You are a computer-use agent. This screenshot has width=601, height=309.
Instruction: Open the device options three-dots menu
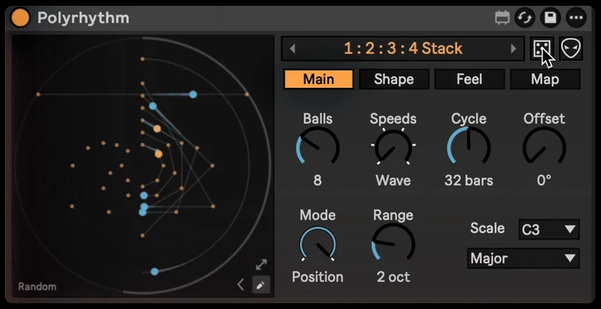click(576, 18)
